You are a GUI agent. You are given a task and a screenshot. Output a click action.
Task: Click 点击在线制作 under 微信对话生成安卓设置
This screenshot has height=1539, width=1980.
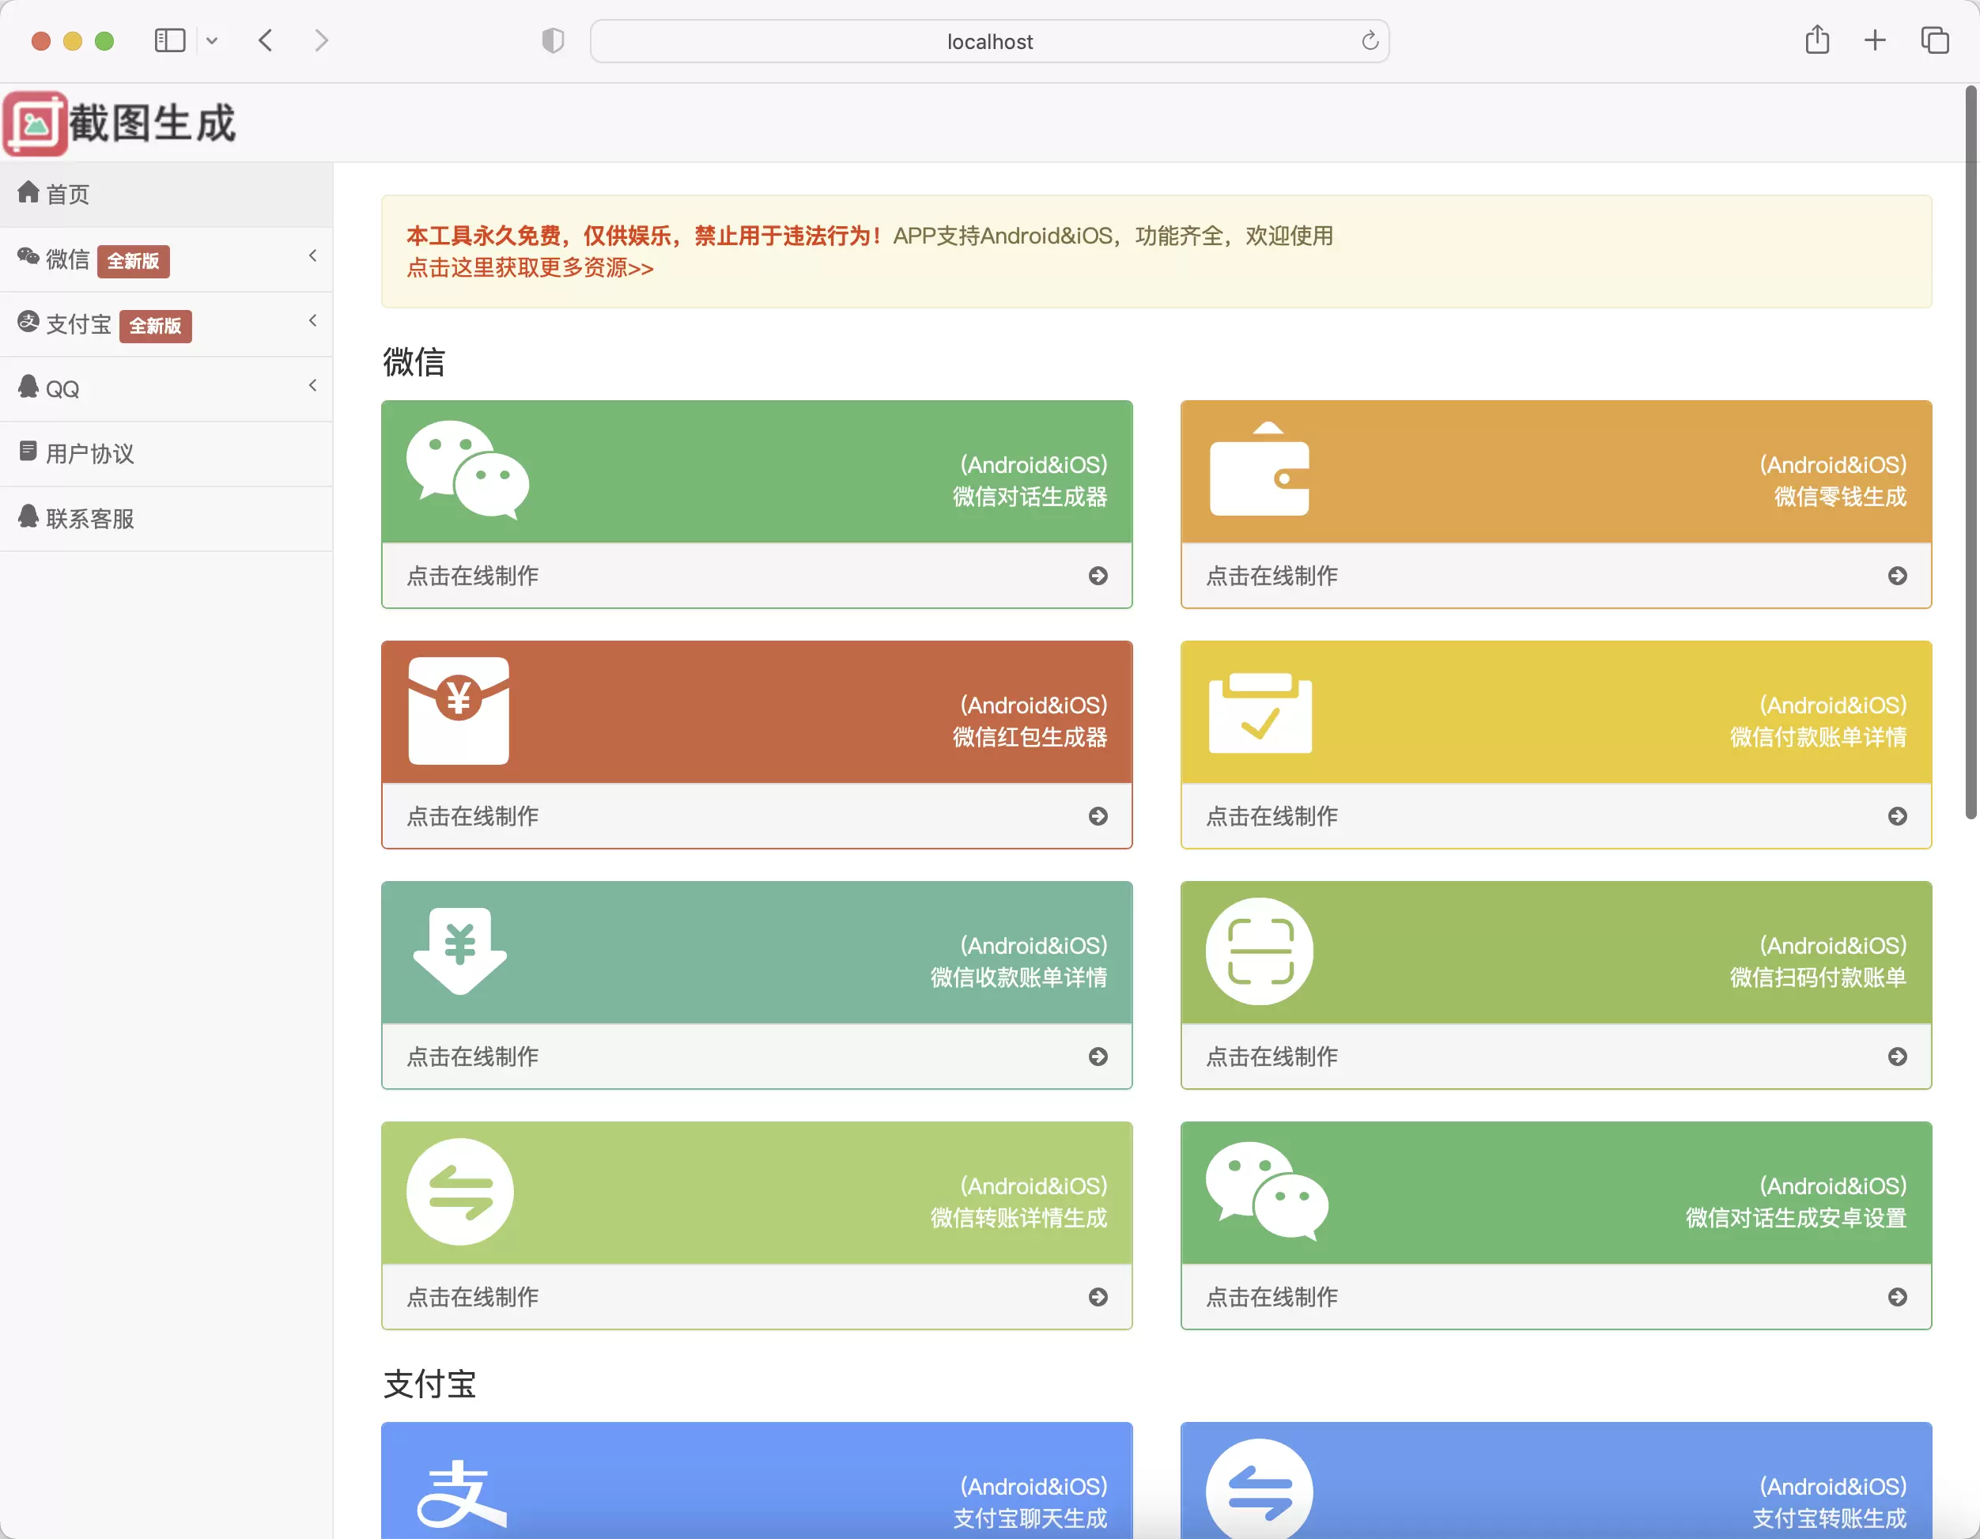click(x=1272, y=1297)
